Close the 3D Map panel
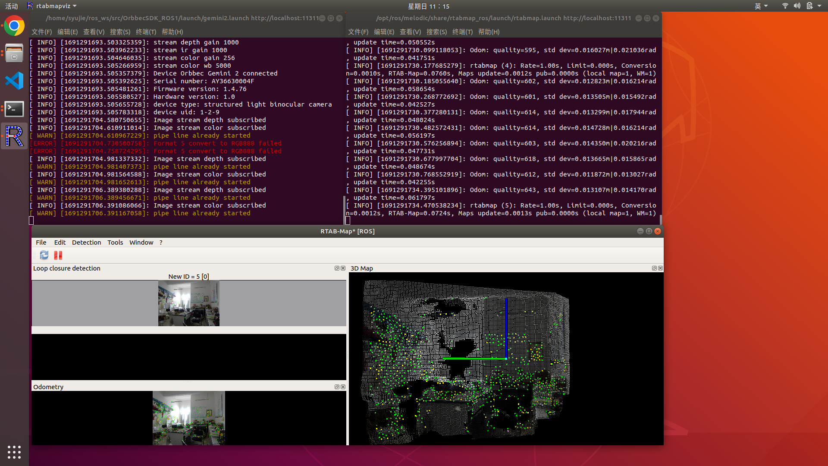Screen dimensions: 828x466 (660, 268)
